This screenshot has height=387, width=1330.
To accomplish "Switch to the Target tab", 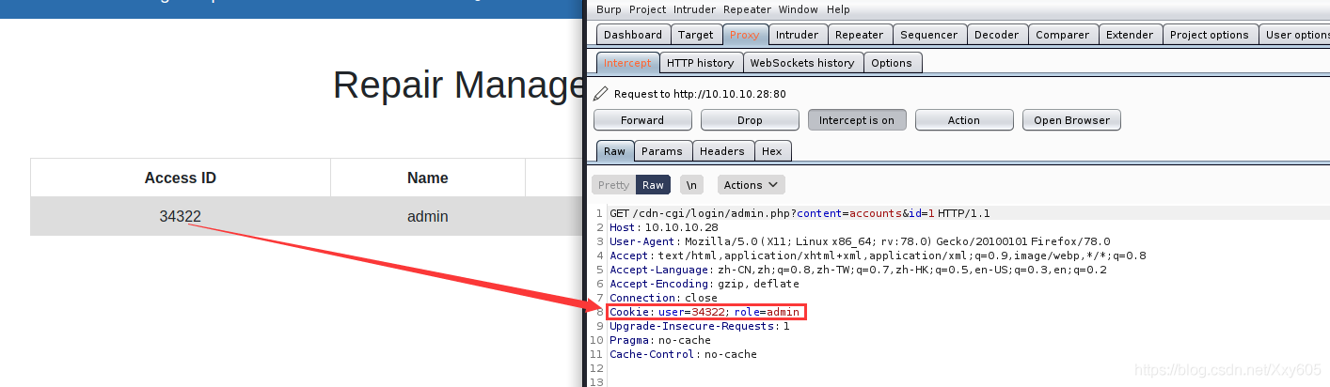I will tap(695, 35).
